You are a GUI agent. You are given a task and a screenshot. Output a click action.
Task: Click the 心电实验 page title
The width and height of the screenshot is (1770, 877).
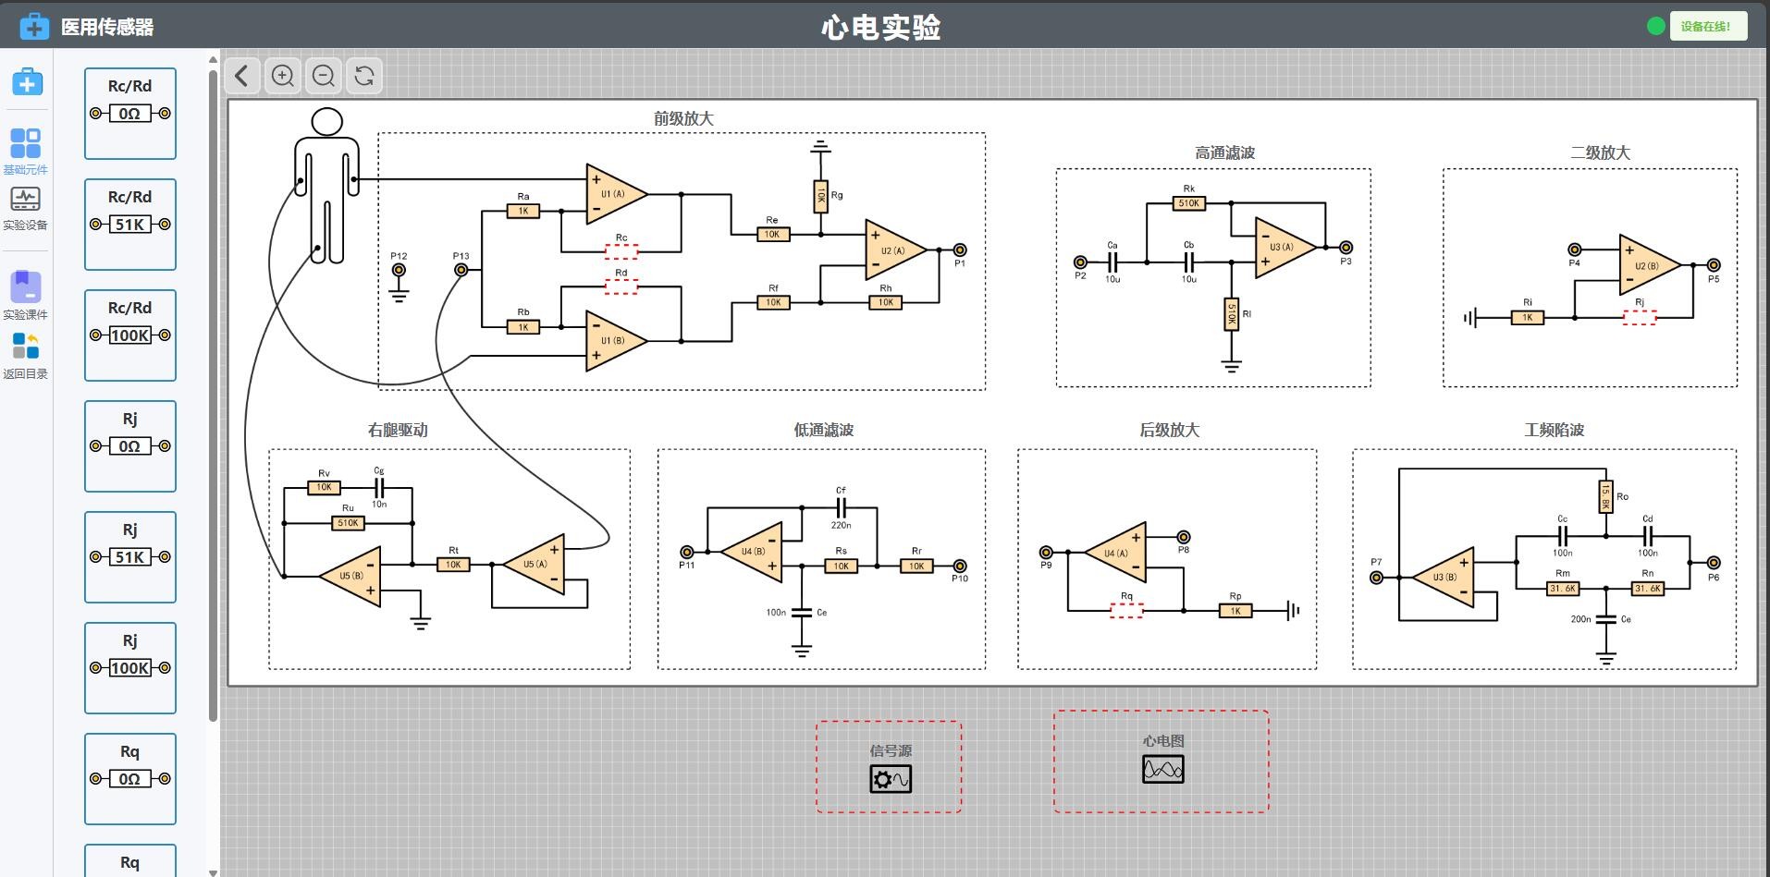click(881, 27)
